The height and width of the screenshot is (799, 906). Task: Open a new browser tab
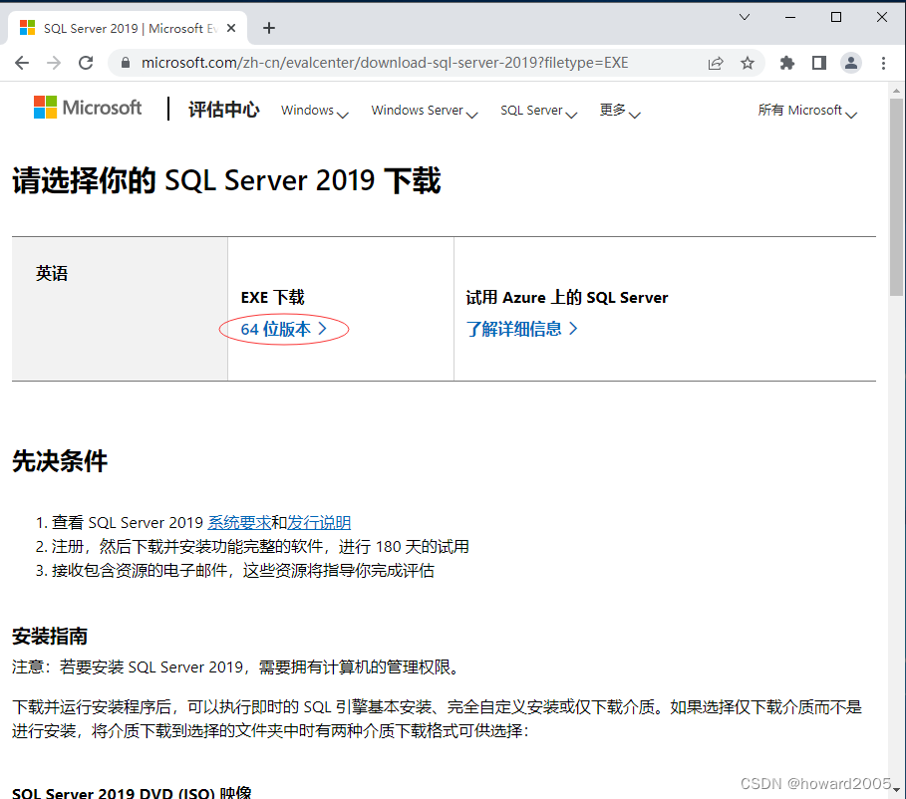click(x=269, y=28)
